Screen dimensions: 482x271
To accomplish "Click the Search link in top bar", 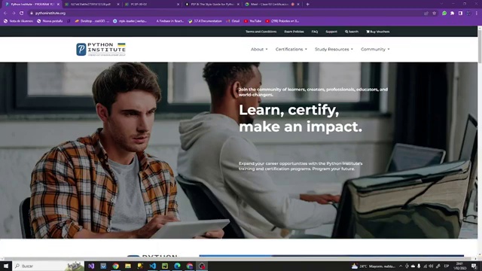I will (x=352, y=32).
